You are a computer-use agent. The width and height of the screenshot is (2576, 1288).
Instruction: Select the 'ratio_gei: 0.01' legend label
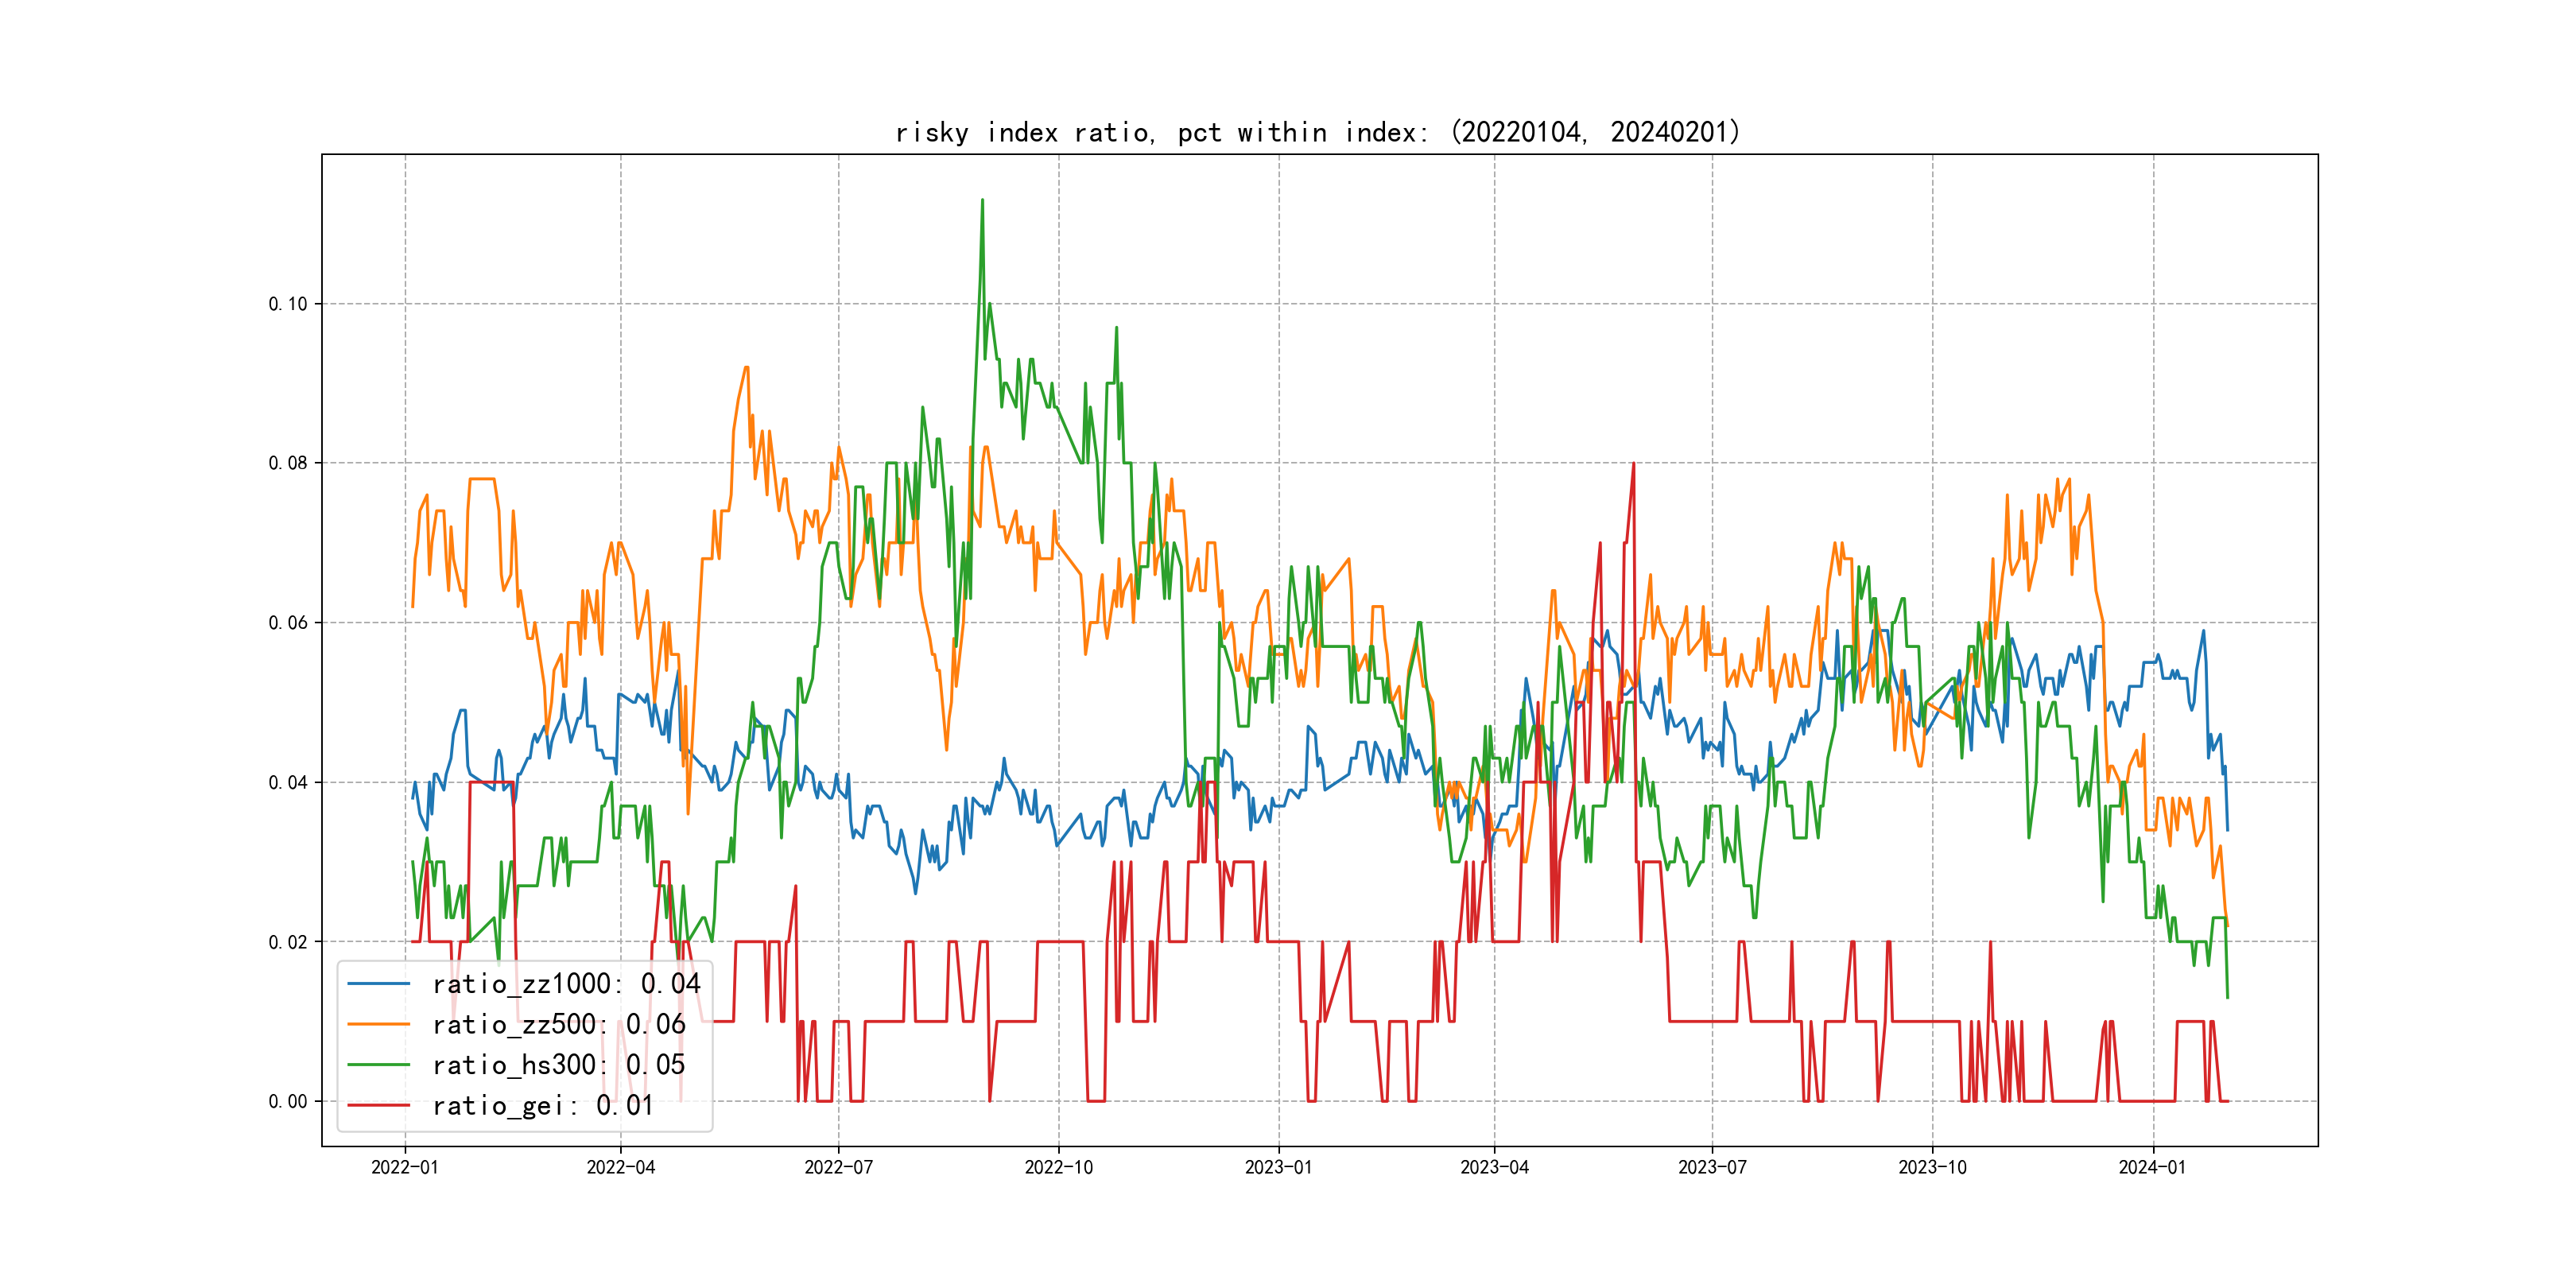click(x=543, y=1105)
